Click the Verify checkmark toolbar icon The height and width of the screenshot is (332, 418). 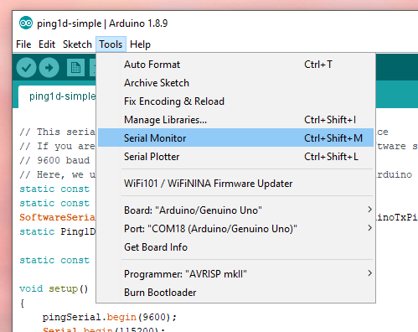pos(26,68)
